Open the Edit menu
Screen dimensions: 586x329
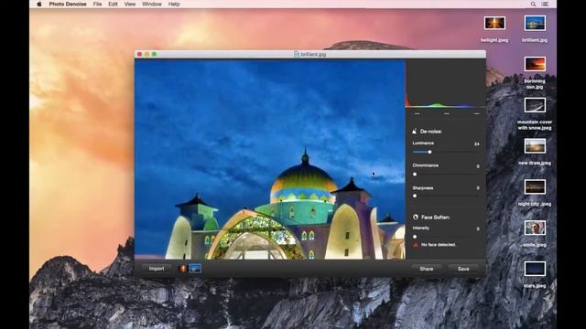(x=113, y=4)
